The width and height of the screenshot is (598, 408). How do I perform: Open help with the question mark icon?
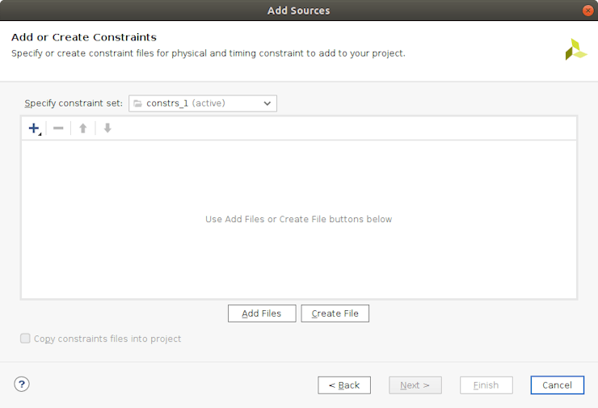22,385
